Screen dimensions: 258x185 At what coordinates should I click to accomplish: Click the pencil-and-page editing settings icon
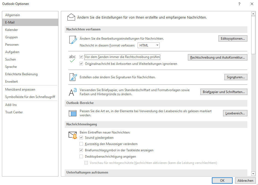73,40
